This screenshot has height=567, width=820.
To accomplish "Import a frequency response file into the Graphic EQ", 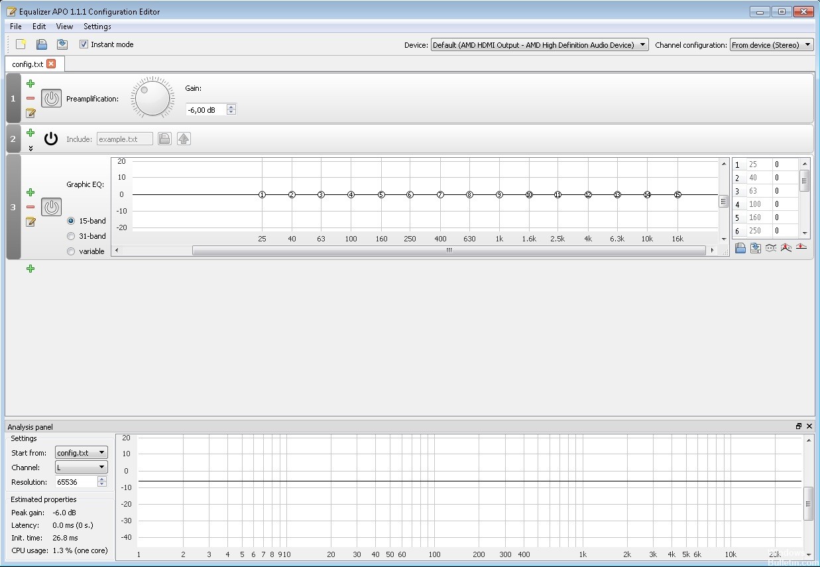I will pos(740,247).
